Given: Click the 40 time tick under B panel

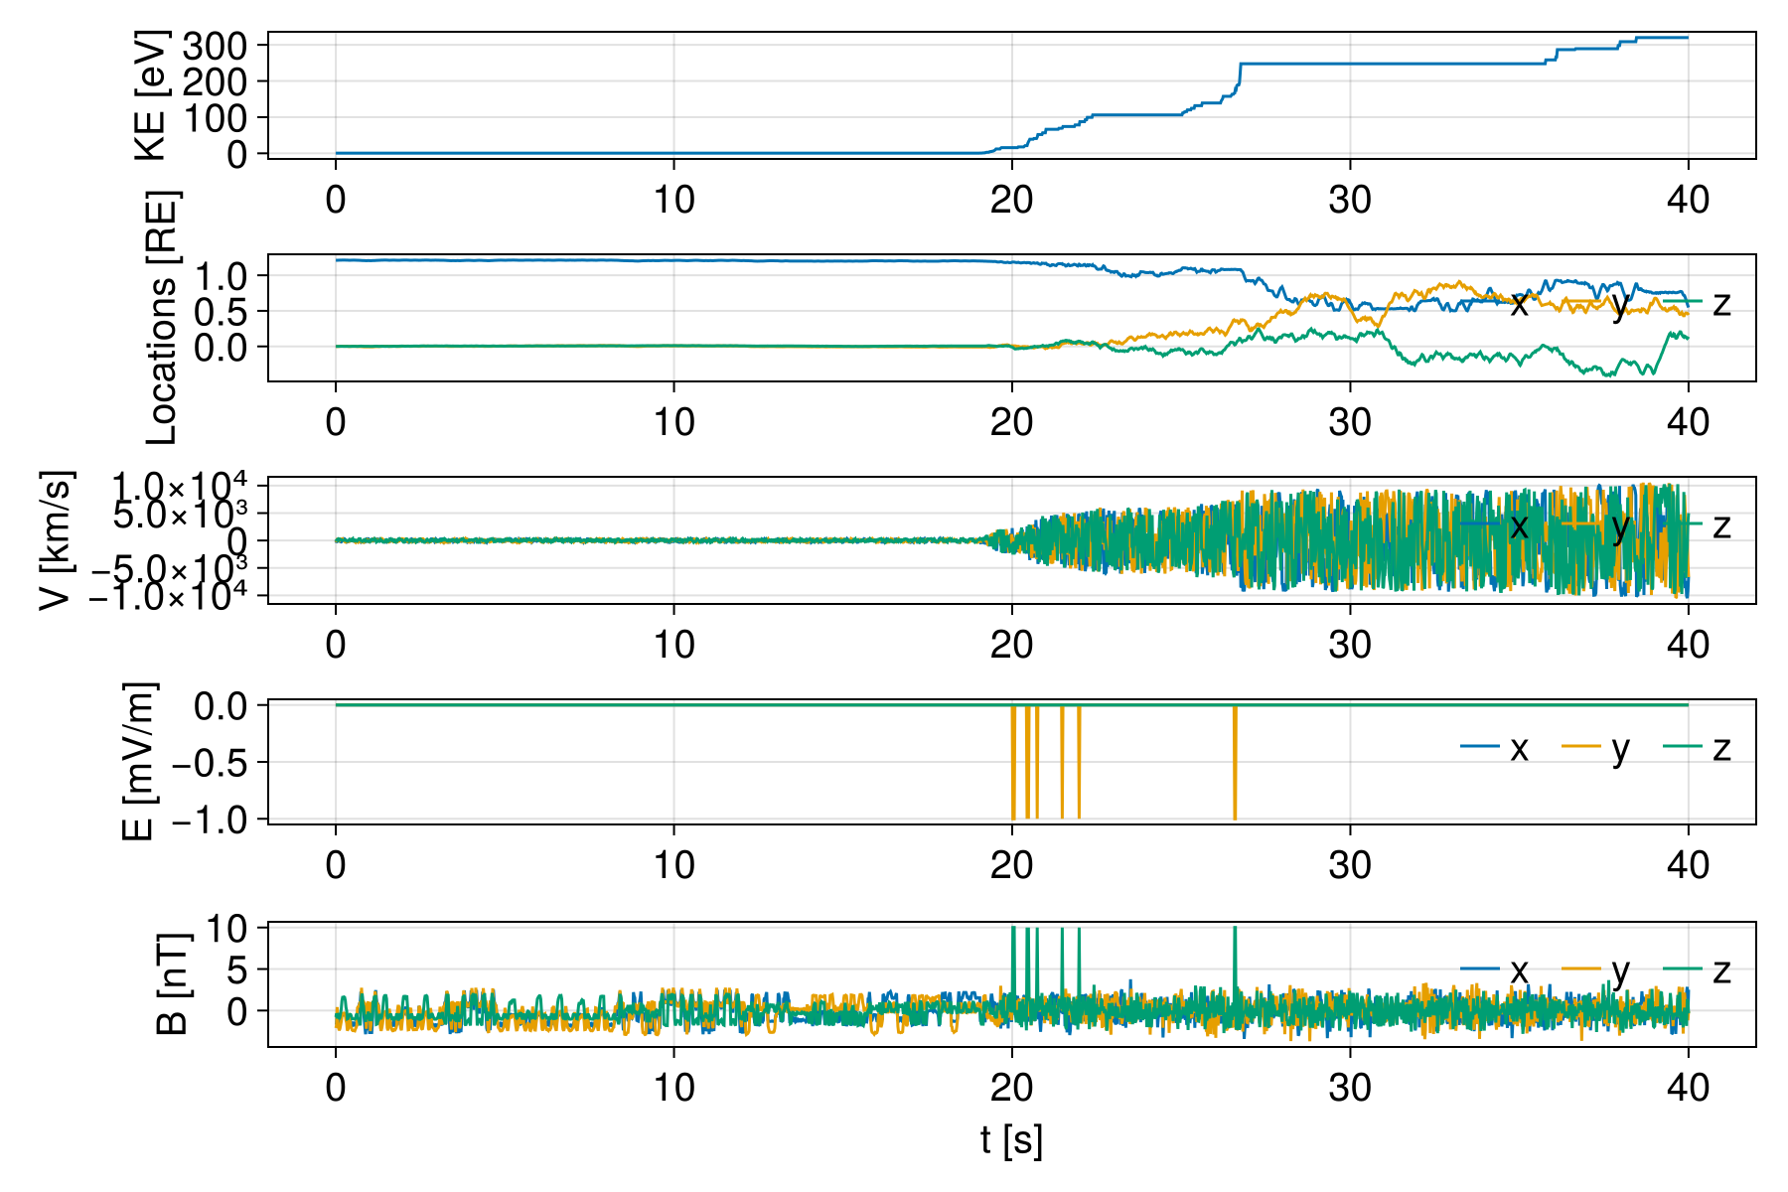Looking at the screenshot, I should pos(1688,1087).
